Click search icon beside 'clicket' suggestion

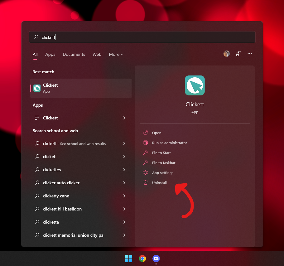coord(37,156)
